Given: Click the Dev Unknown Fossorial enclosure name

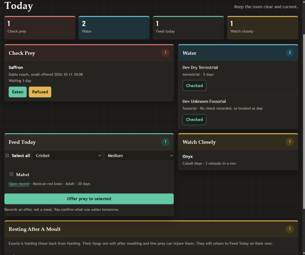Looking at the screenshot, I should [x=204, y=101].
